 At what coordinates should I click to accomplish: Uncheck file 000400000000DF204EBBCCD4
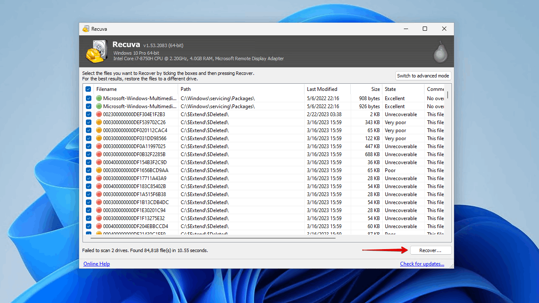88,226
